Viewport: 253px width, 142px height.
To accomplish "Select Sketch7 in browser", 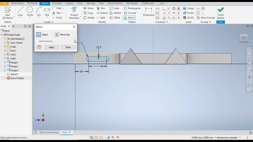I will pyautogui.click(x=14, y=74).
